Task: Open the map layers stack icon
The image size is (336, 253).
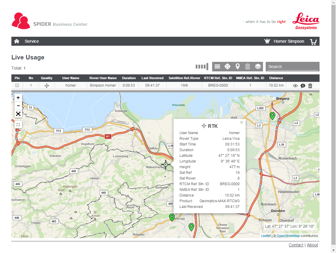Action: click(x=258, y=67)
